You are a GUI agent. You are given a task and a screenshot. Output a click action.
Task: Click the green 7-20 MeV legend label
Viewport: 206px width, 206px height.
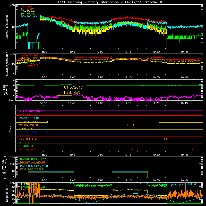click(x=28, y=63)
